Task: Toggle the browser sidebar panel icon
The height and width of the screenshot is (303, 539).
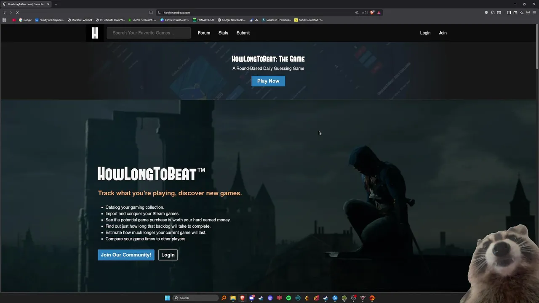Action: [509, 13]
